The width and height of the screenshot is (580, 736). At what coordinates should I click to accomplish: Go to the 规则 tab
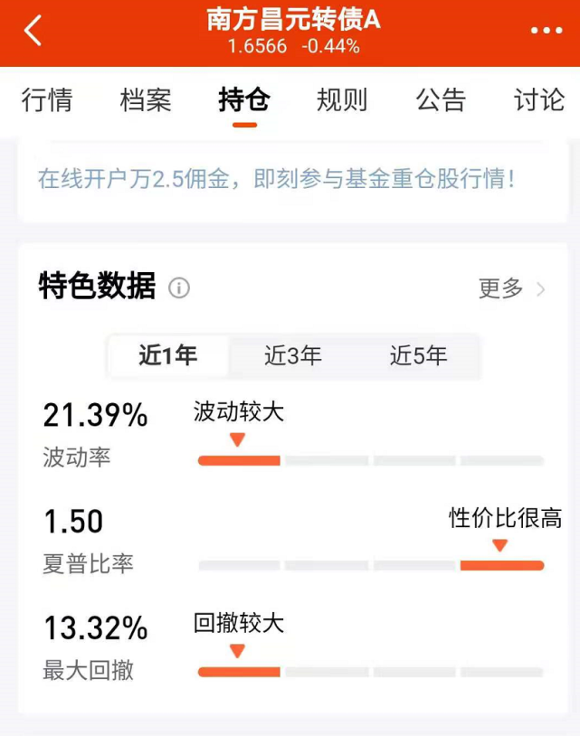click(342, 100)
